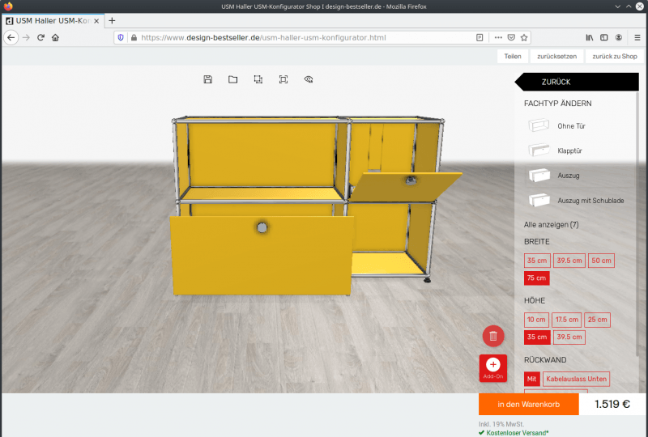Set width to 75 cm
Viewport: 648px width, 437px height.
536,278
